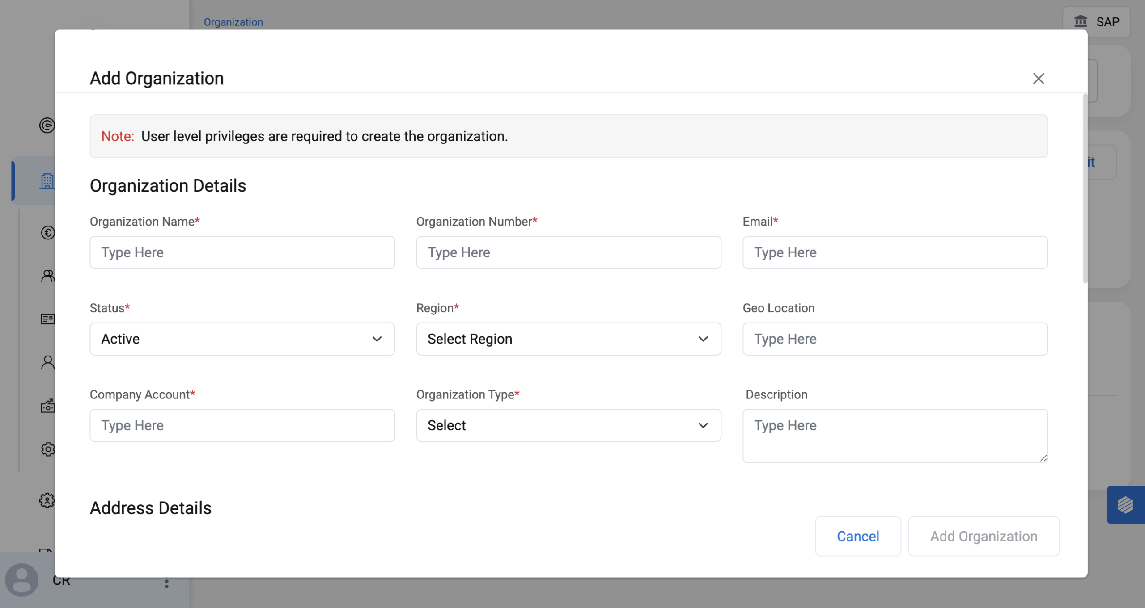Open the user groups sidebar icon

tap(47, 276)
